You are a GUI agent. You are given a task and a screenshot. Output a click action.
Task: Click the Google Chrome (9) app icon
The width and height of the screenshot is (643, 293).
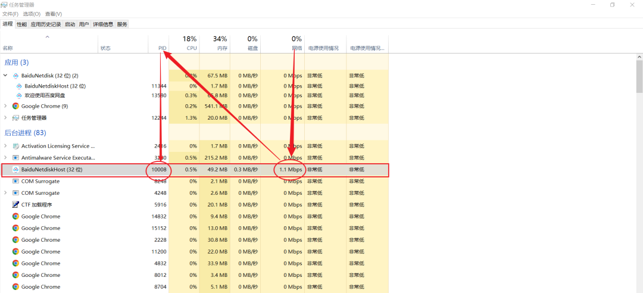[15, 106]
